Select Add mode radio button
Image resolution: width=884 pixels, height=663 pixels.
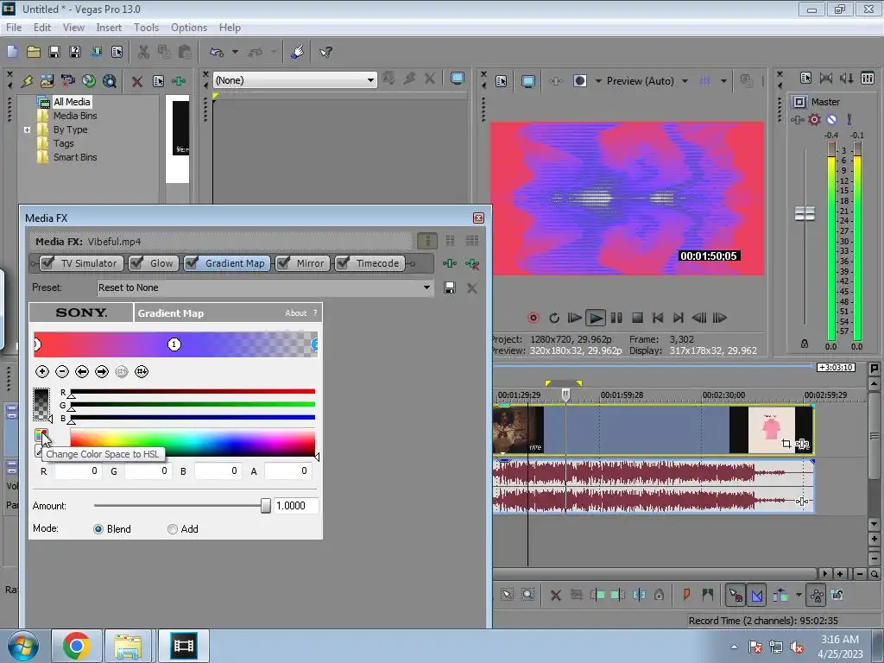click(x=173, y=529)
